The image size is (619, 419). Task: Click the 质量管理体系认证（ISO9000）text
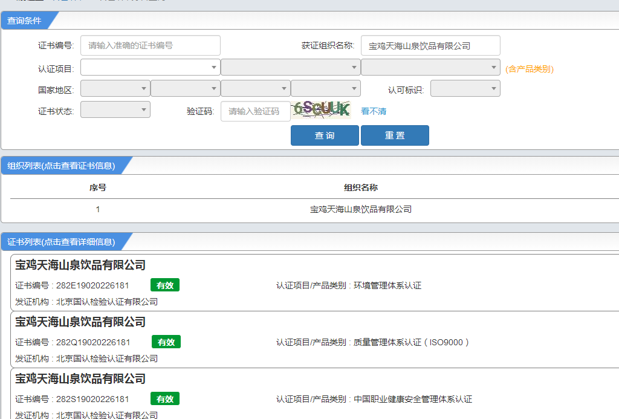pos(411,342)
